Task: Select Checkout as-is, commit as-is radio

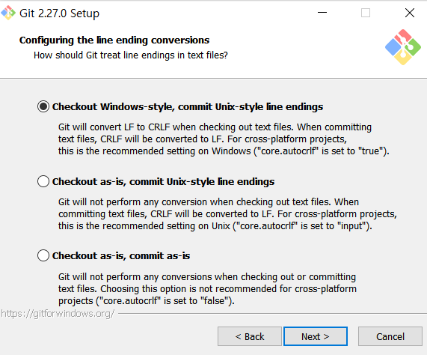Action: [x=43, y=255]
